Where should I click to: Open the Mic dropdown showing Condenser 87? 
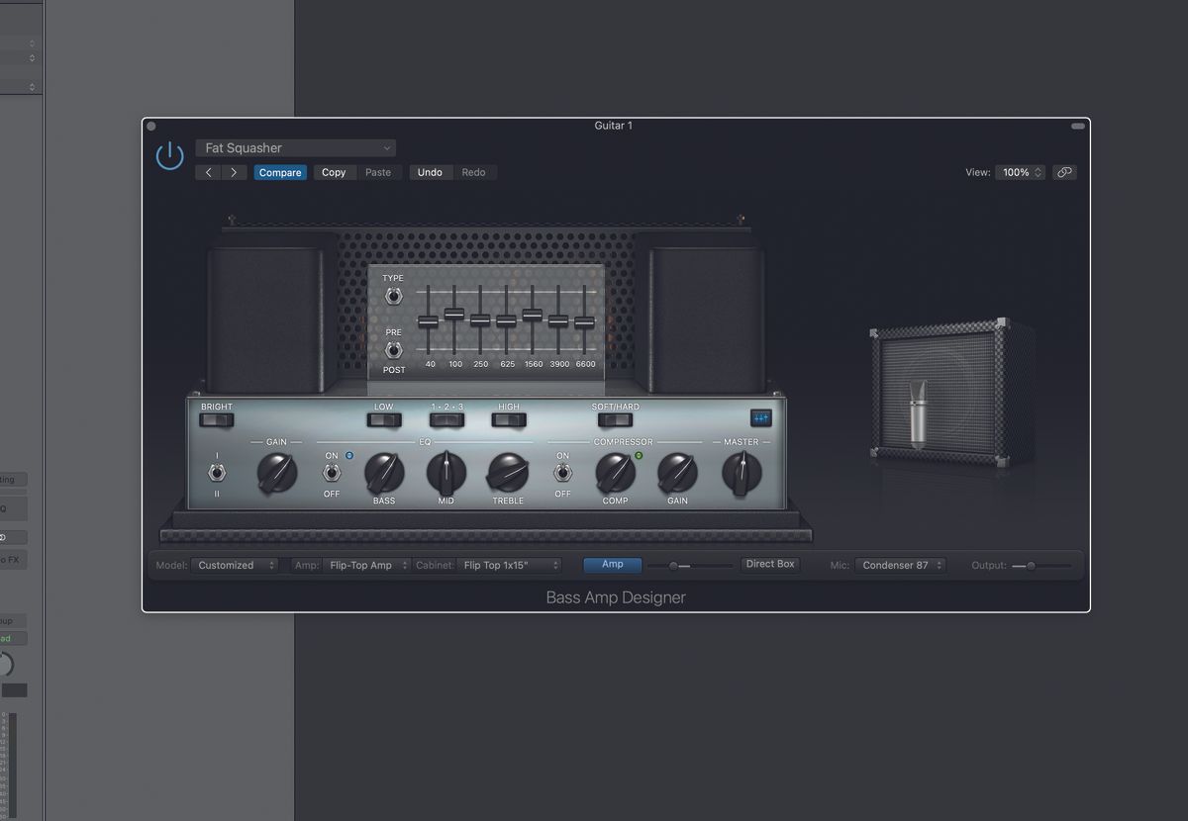click(900, 565)
